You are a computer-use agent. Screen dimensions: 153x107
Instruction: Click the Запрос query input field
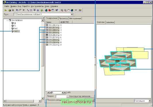pos(61,96)
